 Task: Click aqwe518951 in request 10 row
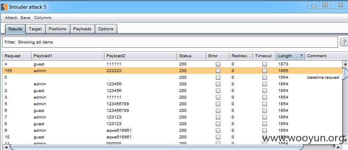119,137
